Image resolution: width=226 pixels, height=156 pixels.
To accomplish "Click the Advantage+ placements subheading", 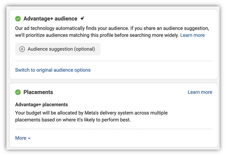I will pos(41,105).
